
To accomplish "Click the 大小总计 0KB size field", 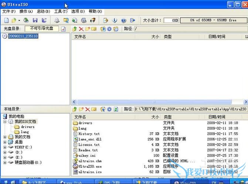I will [x=171, y=20].
